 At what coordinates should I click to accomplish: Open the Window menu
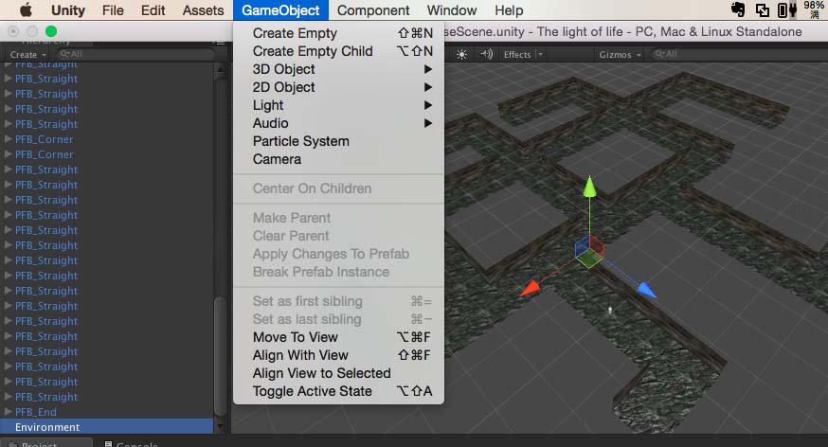452,10
